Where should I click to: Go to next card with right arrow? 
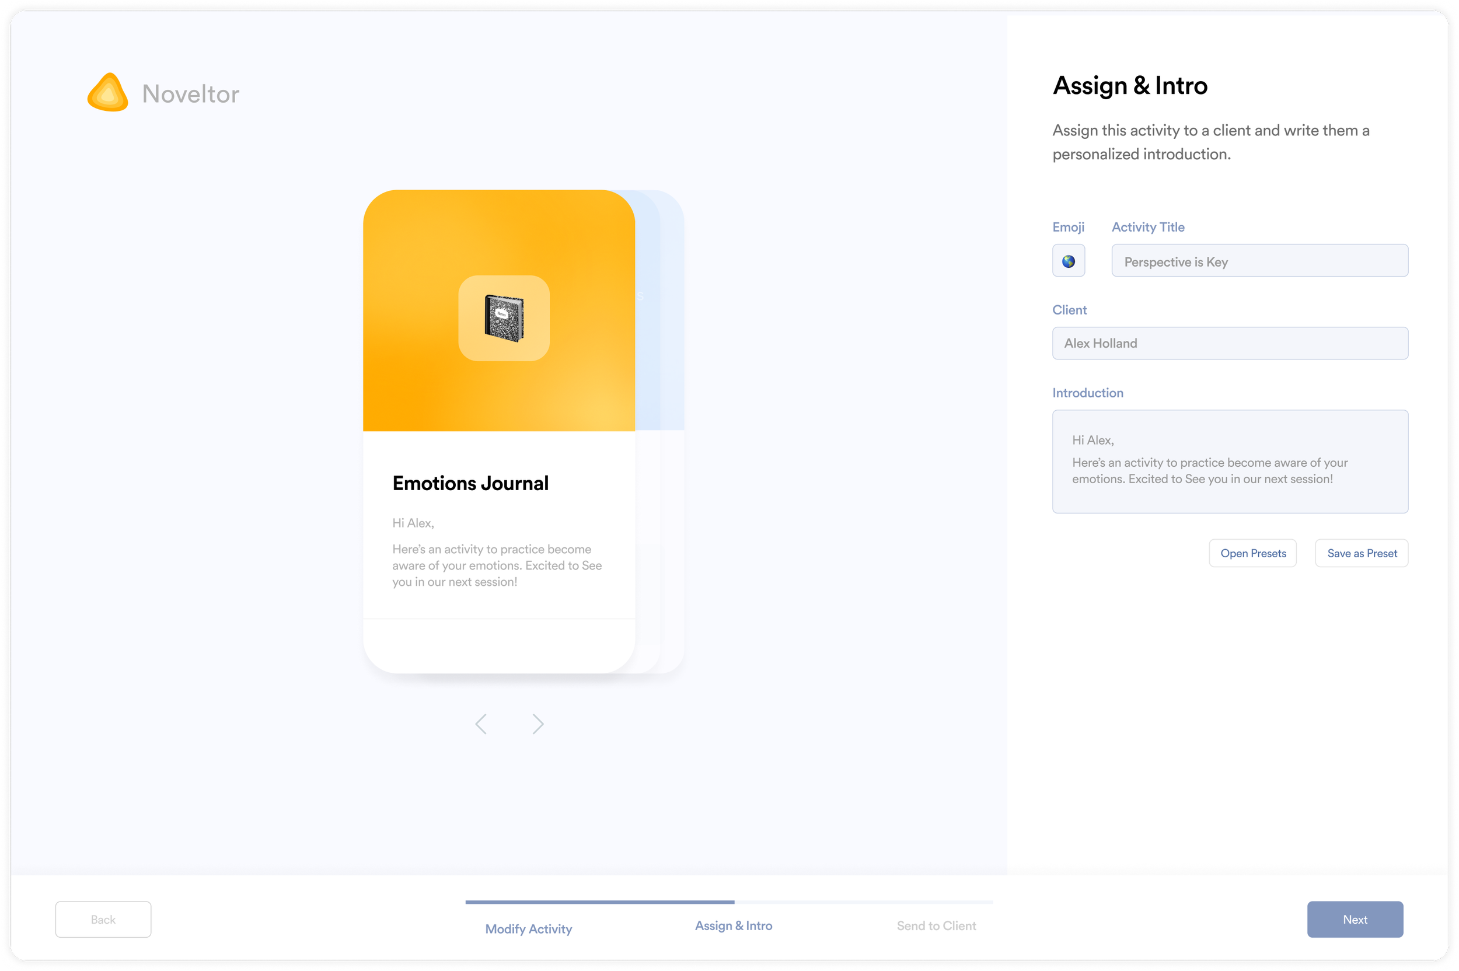[x=537, y=724]
